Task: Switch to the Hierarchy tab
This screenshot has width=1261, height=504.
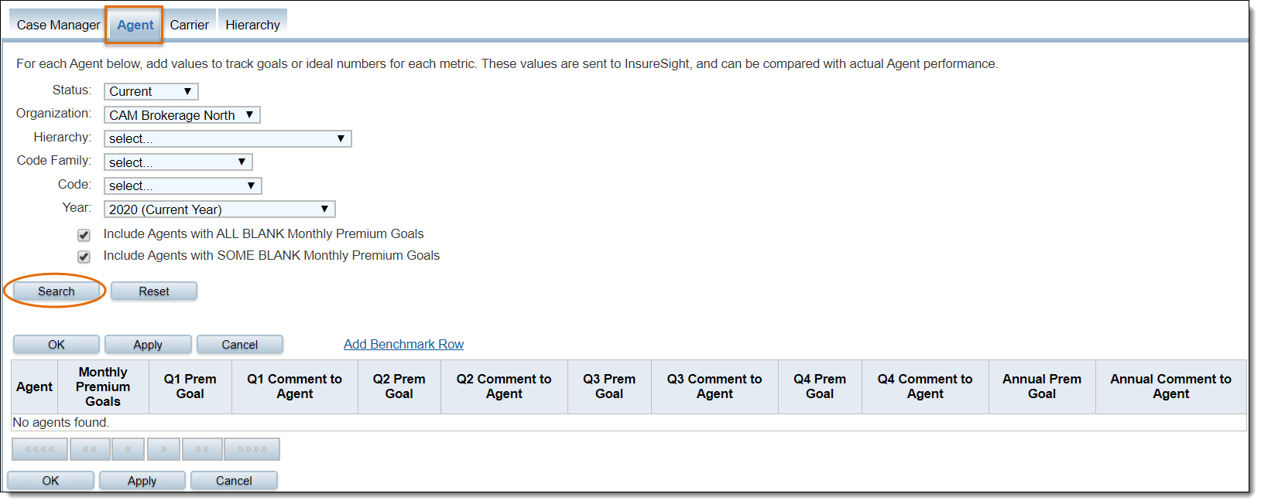Action: coord(252,25)
